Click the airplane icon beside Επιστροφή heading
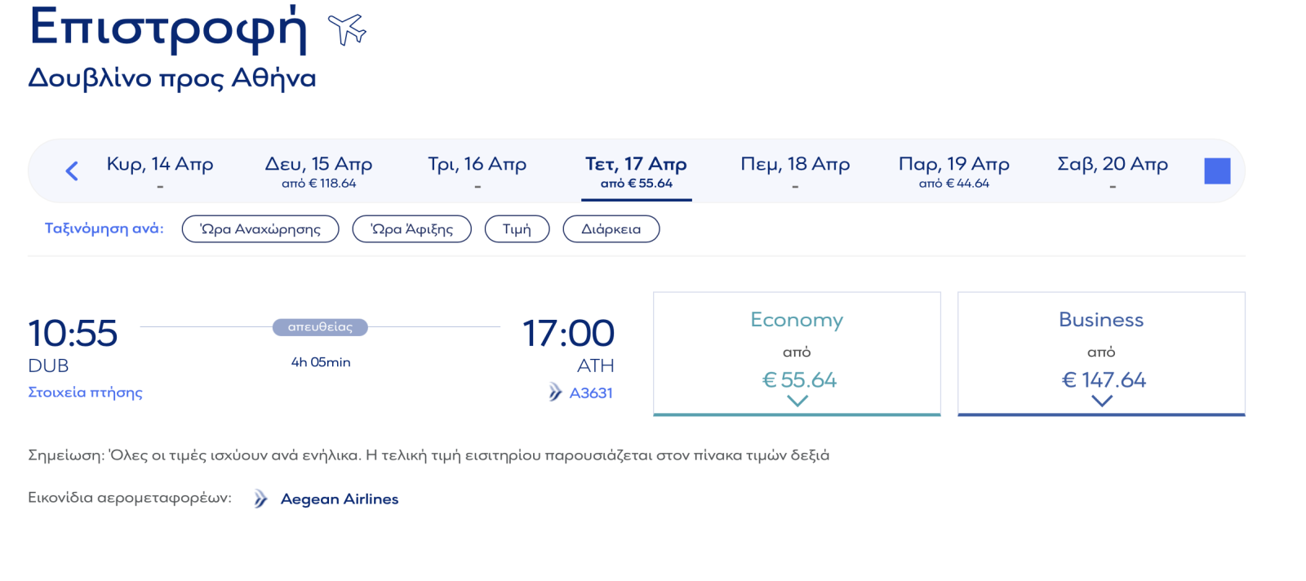The image size is (1306, 581). coord(347,29)
